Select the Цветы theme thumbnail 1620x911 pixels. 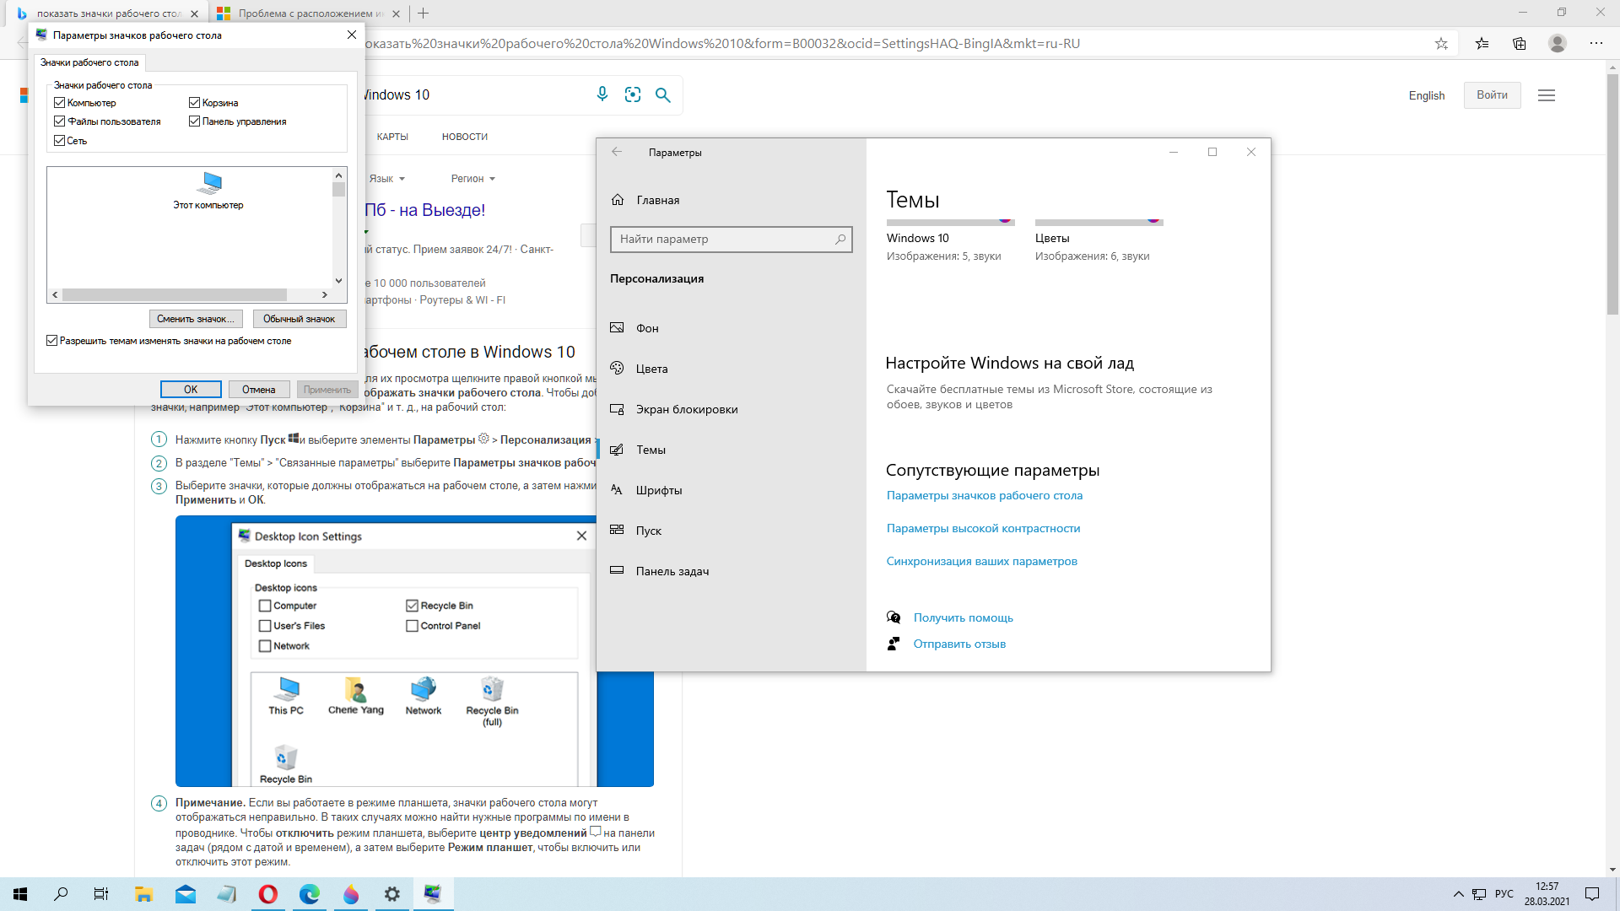coord(1099,240)
